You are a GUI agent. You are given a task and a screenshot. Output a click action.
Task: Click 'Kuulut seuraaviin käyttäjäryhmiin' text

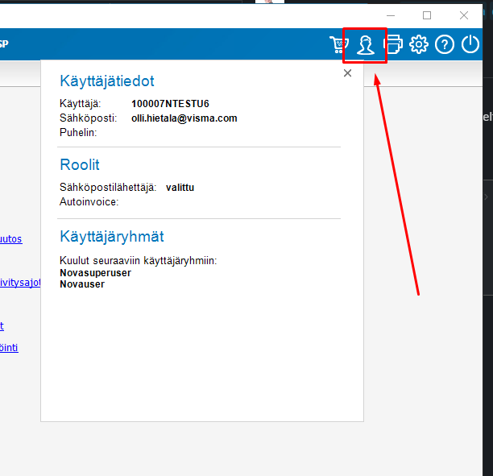[x=139, y=261]
